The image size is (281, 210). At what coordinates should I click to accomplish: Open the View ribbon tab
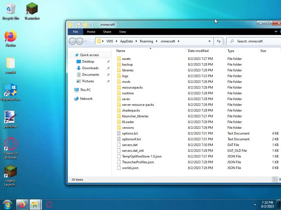[122, 32]
